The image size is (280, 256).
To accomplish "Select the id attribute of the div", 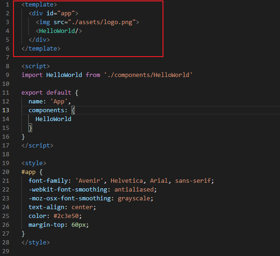I will (50, 13).
